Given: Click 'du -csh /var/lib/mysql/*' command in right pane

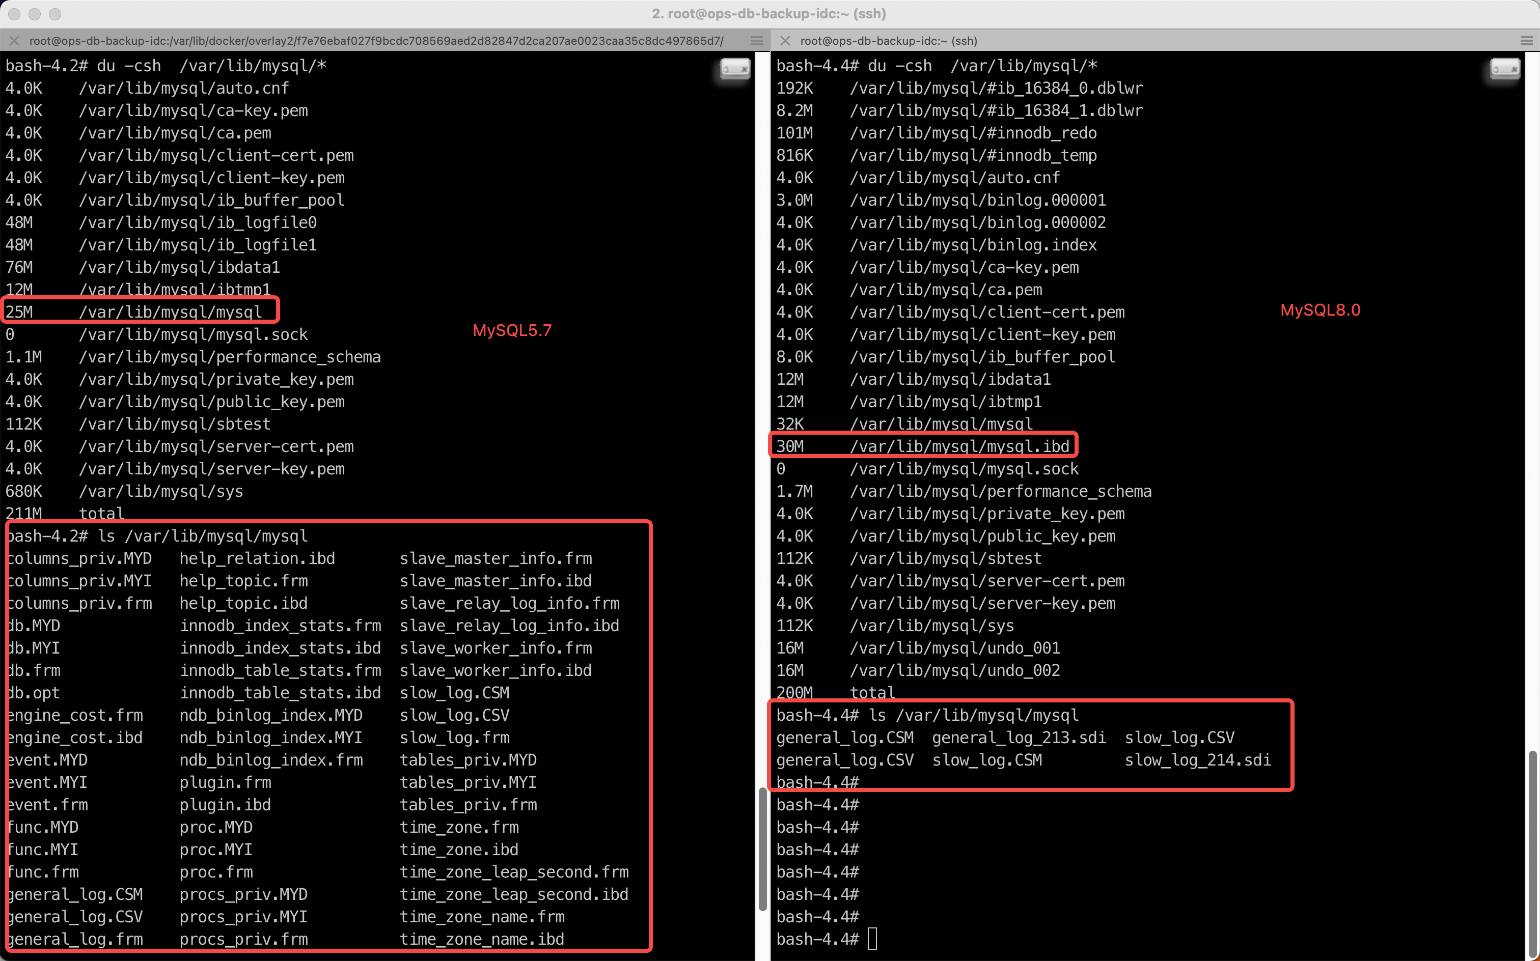Looking at the screenshot, I should [x=982, y=66].
